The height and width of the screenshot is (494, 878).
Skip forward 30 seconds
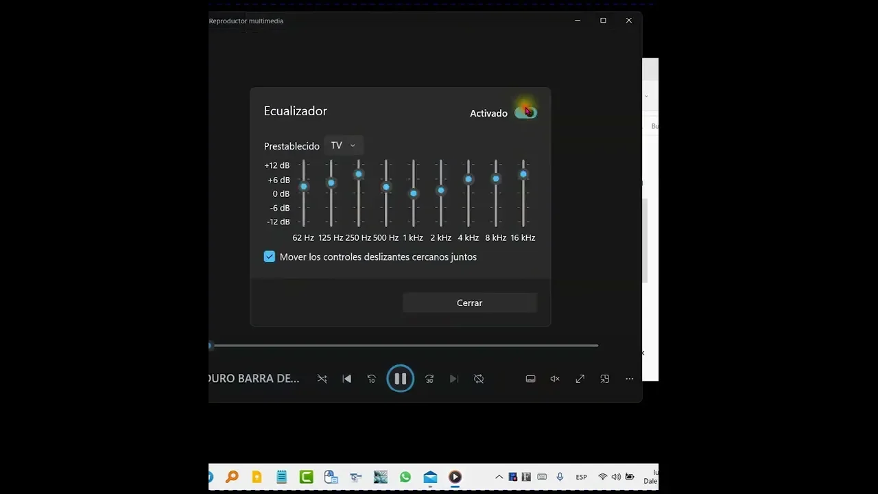coord(429,379)
